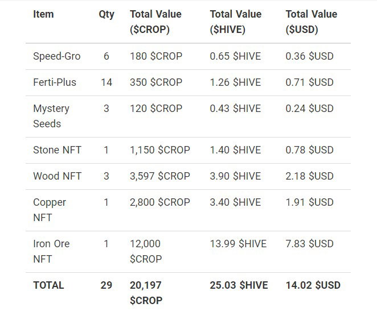The width and height of the screenshot is (377, 316).
Task: Click the Qty column header
Action: coord(106,15)
